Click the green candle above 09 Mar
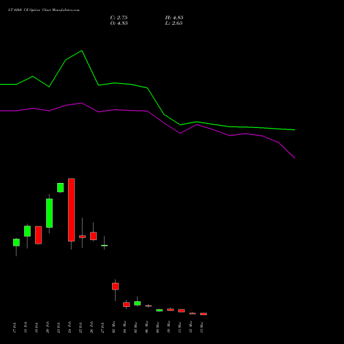This screenshot has height=344, width=344. pos(160,310)
